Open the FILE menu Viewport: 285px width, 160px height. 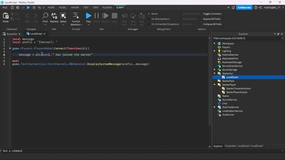(5, 8)
